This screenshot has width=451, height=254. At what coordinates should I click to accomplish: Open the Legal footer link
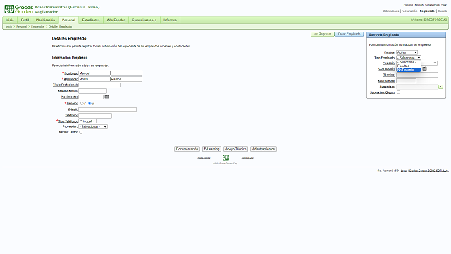pos(404,171)
